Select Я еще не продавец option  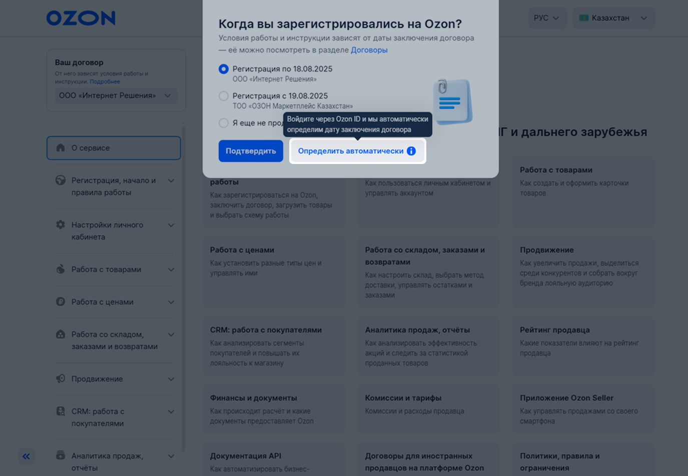[x=224, y=123]
